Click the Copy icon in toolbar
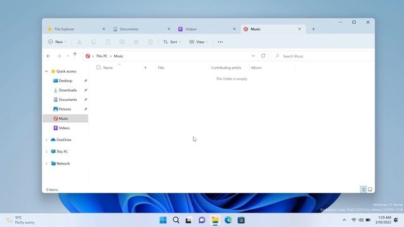 (x=93, y=42)
